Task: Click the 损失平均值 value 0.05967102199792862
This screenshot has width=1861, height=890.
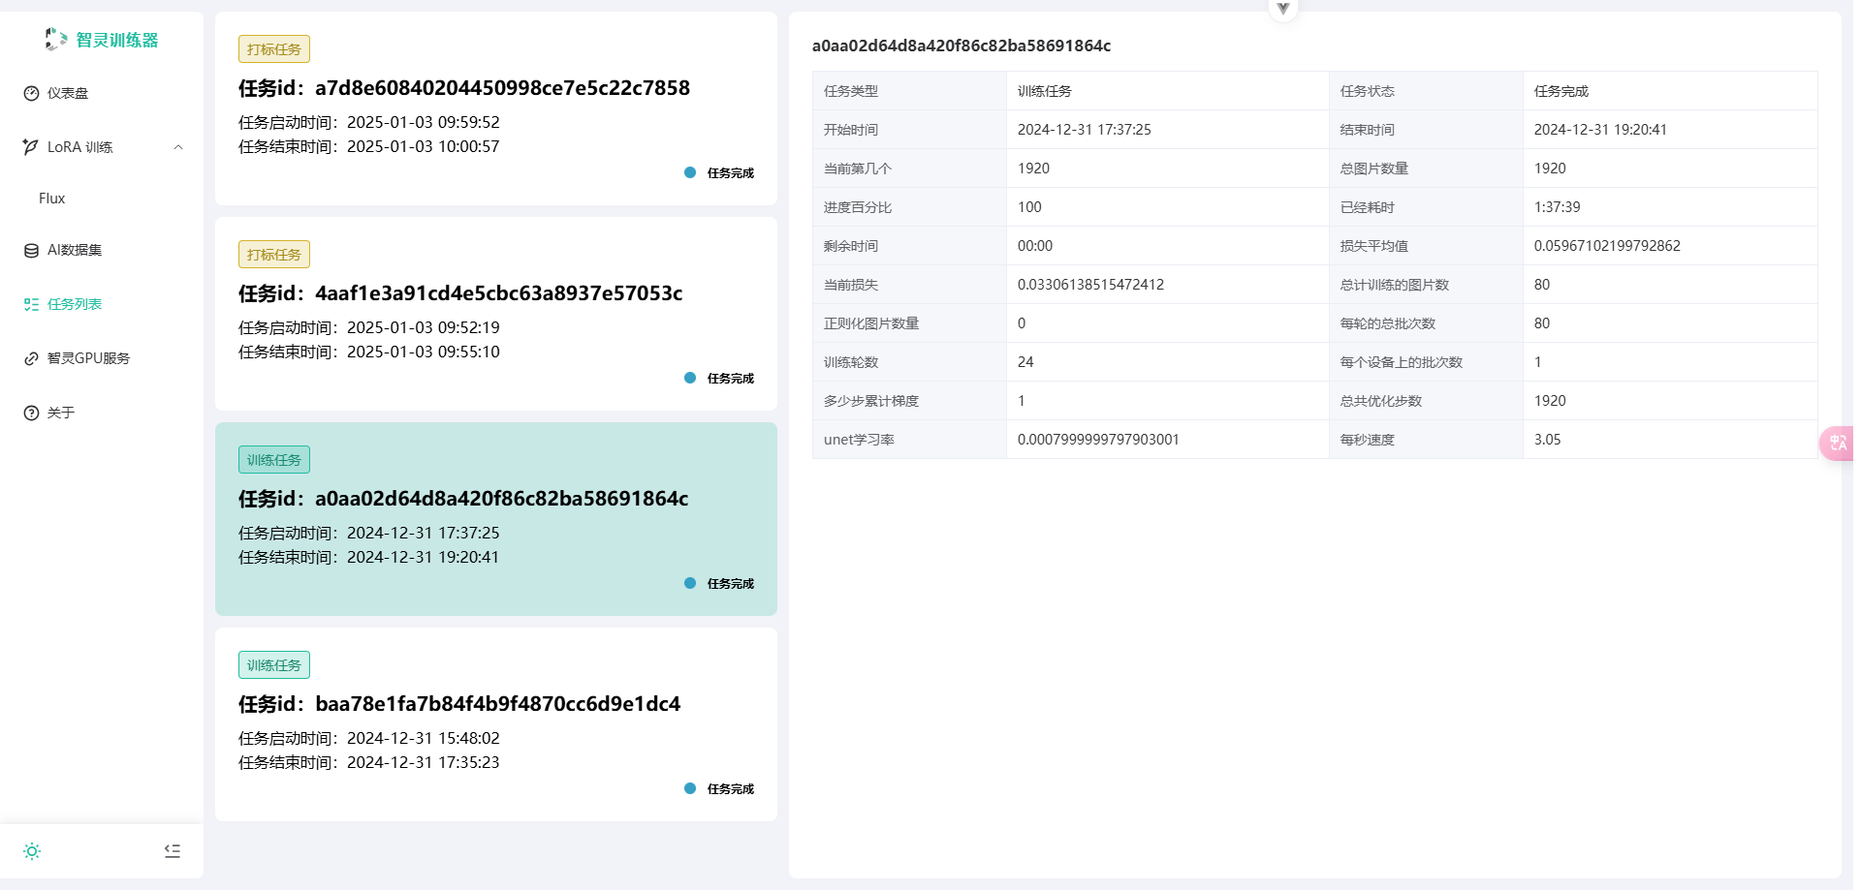Action: [x=1607, y=246]
